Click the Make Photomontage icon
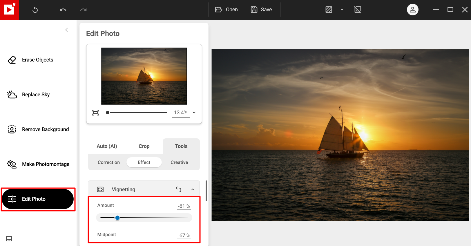The height and width of the screenshot is (246, 471). pyautogui.click(x=12, y=164)
